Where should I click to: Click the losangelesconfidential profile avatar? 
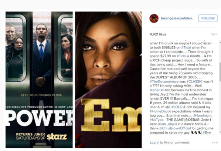tap(154, 19)
